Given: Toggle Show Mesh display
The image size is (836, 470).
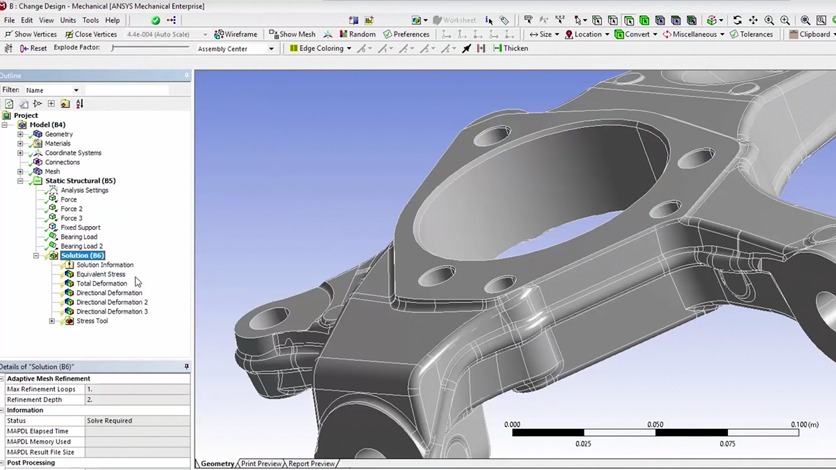Looking at the screenshot, I should (x=292, y=34).
